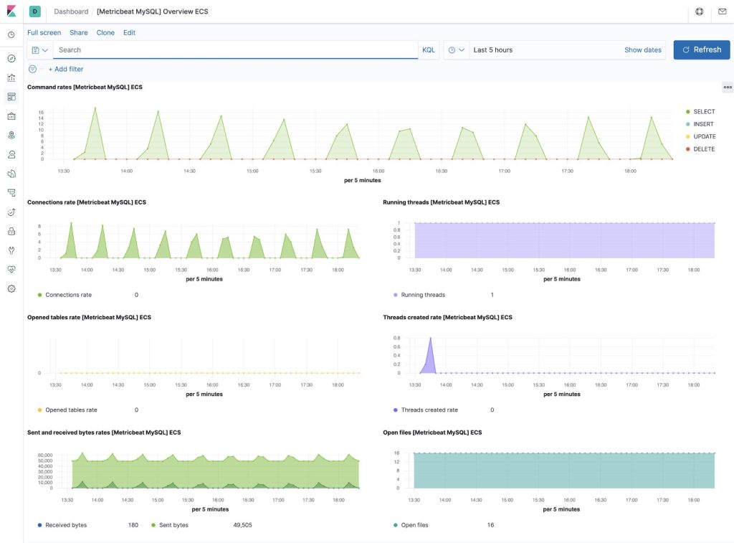734x543 pixels.
Task: Go to Dashboard breadcrumb
Action: 71,11
